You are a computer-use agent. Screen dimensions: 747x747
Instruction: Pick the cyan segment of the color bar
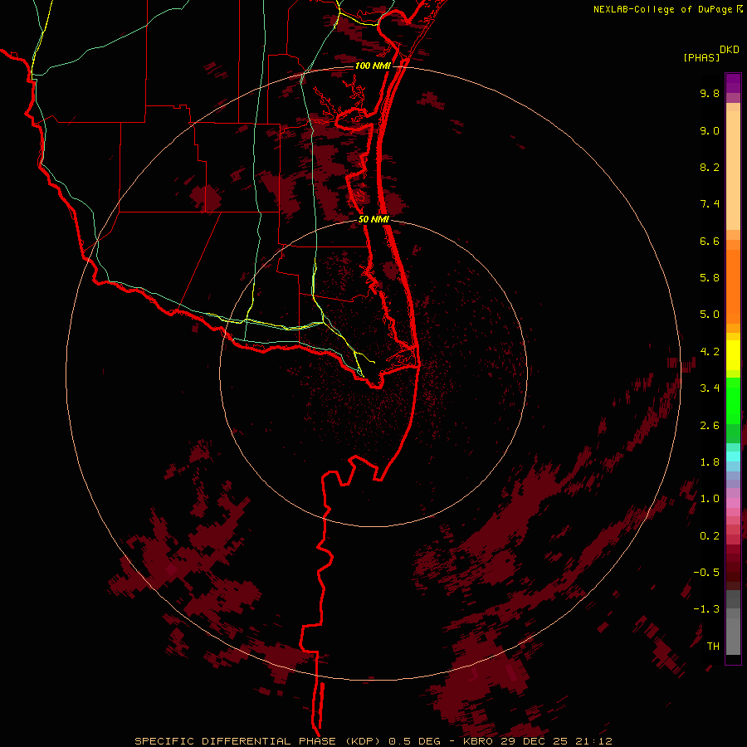tap(733, 456)
